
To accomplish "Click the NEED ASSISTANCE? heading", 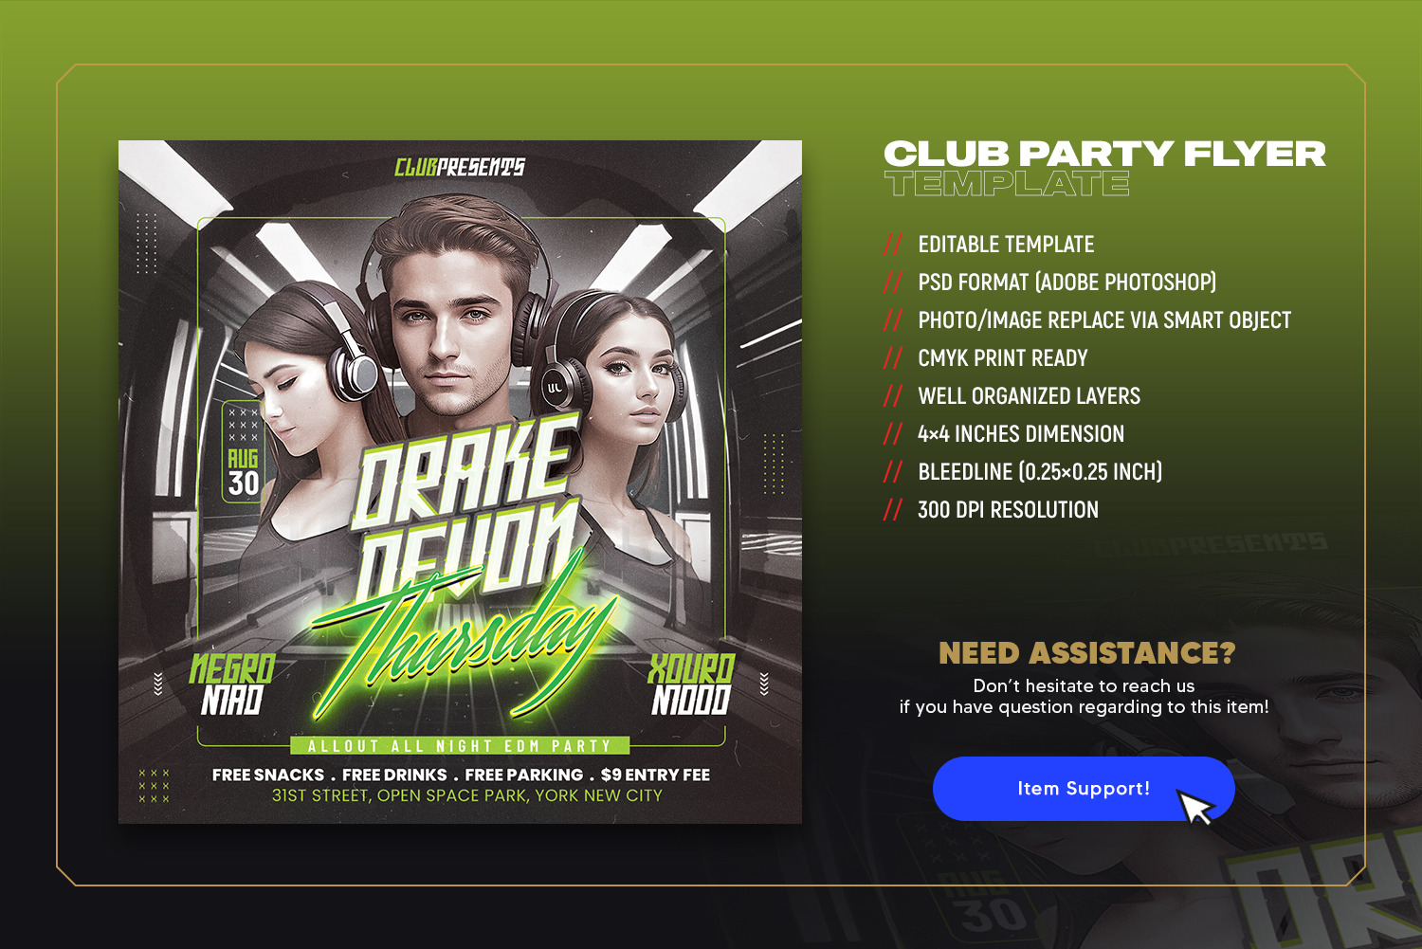I will coord(1086,653).
